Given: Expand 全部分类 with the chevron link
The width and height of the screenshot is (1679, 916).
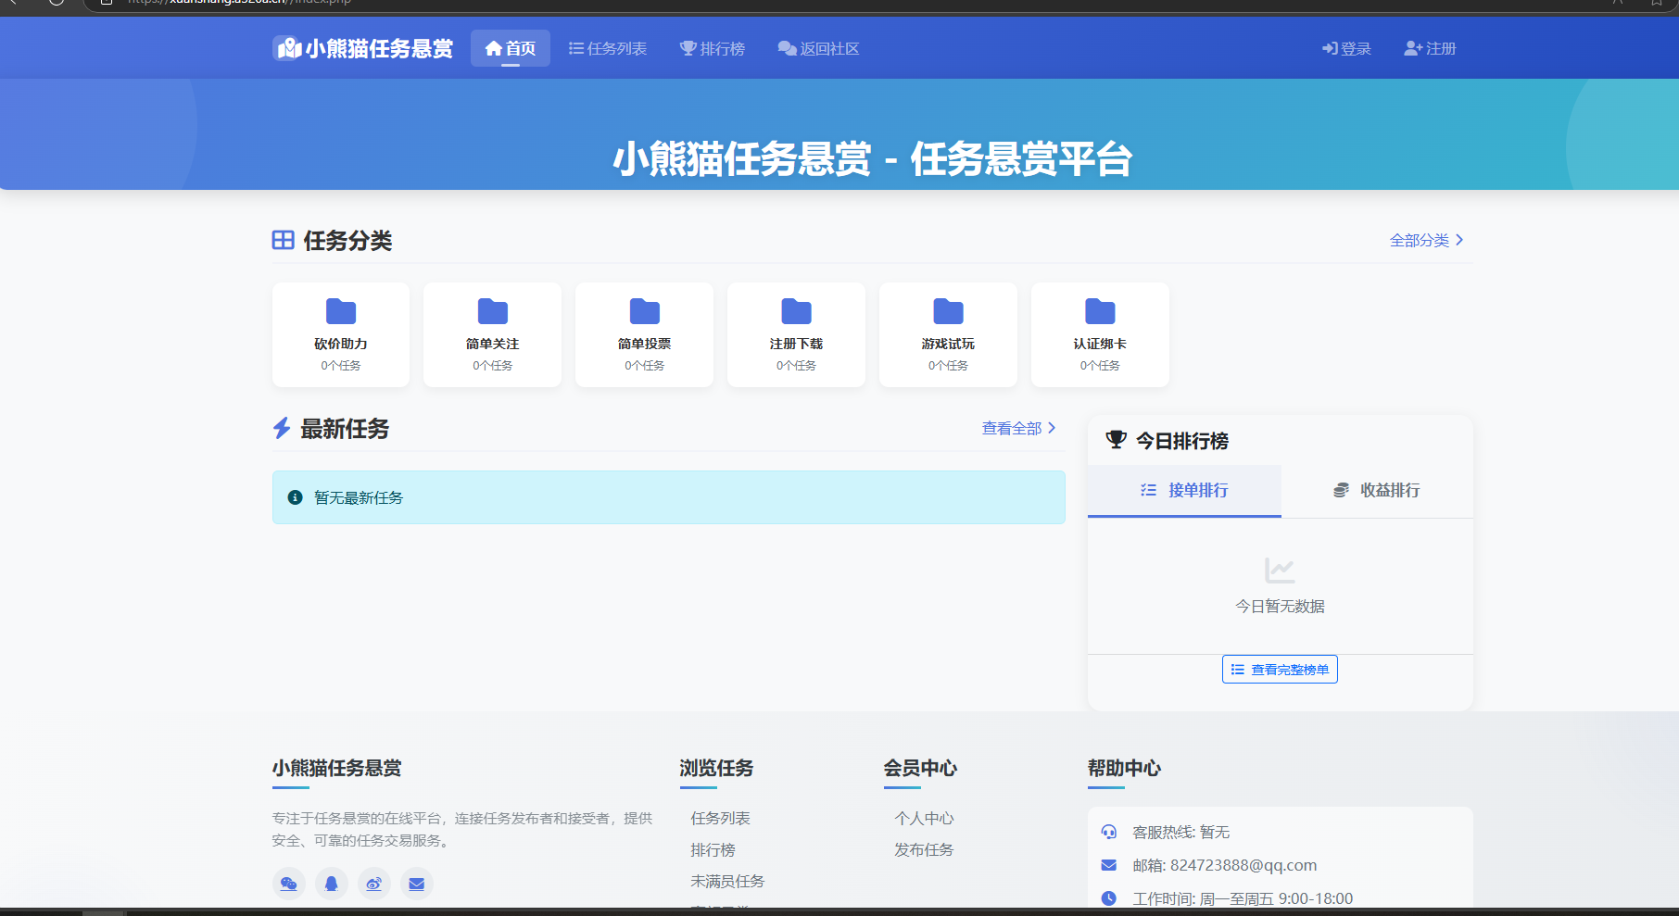Looking at the screenshot, I should click(x=1426, y=240).
